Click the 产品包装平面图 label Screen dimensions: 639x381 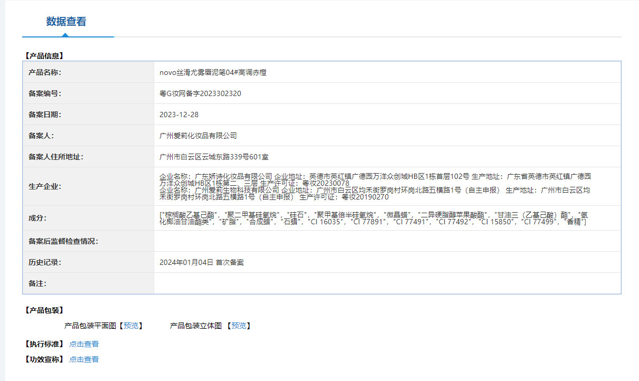(x=90, y=326)
